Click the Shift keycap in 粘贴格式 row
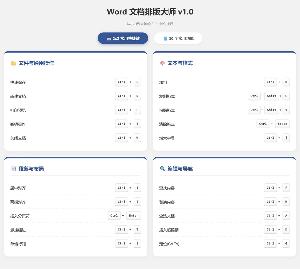300x269 pixels. click(271, 110)
